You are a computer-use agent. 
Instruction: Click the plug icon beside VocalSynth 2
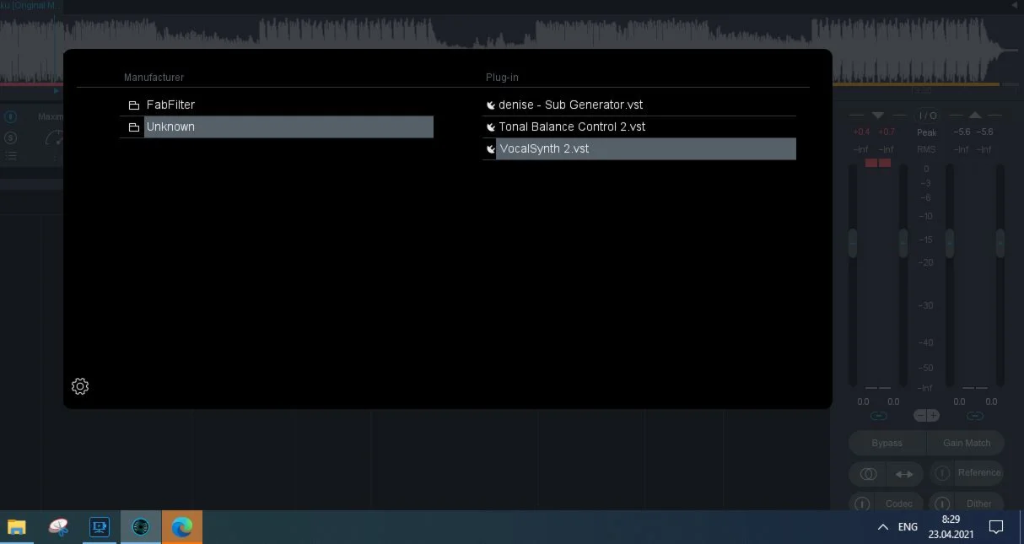tap(490, 149)
